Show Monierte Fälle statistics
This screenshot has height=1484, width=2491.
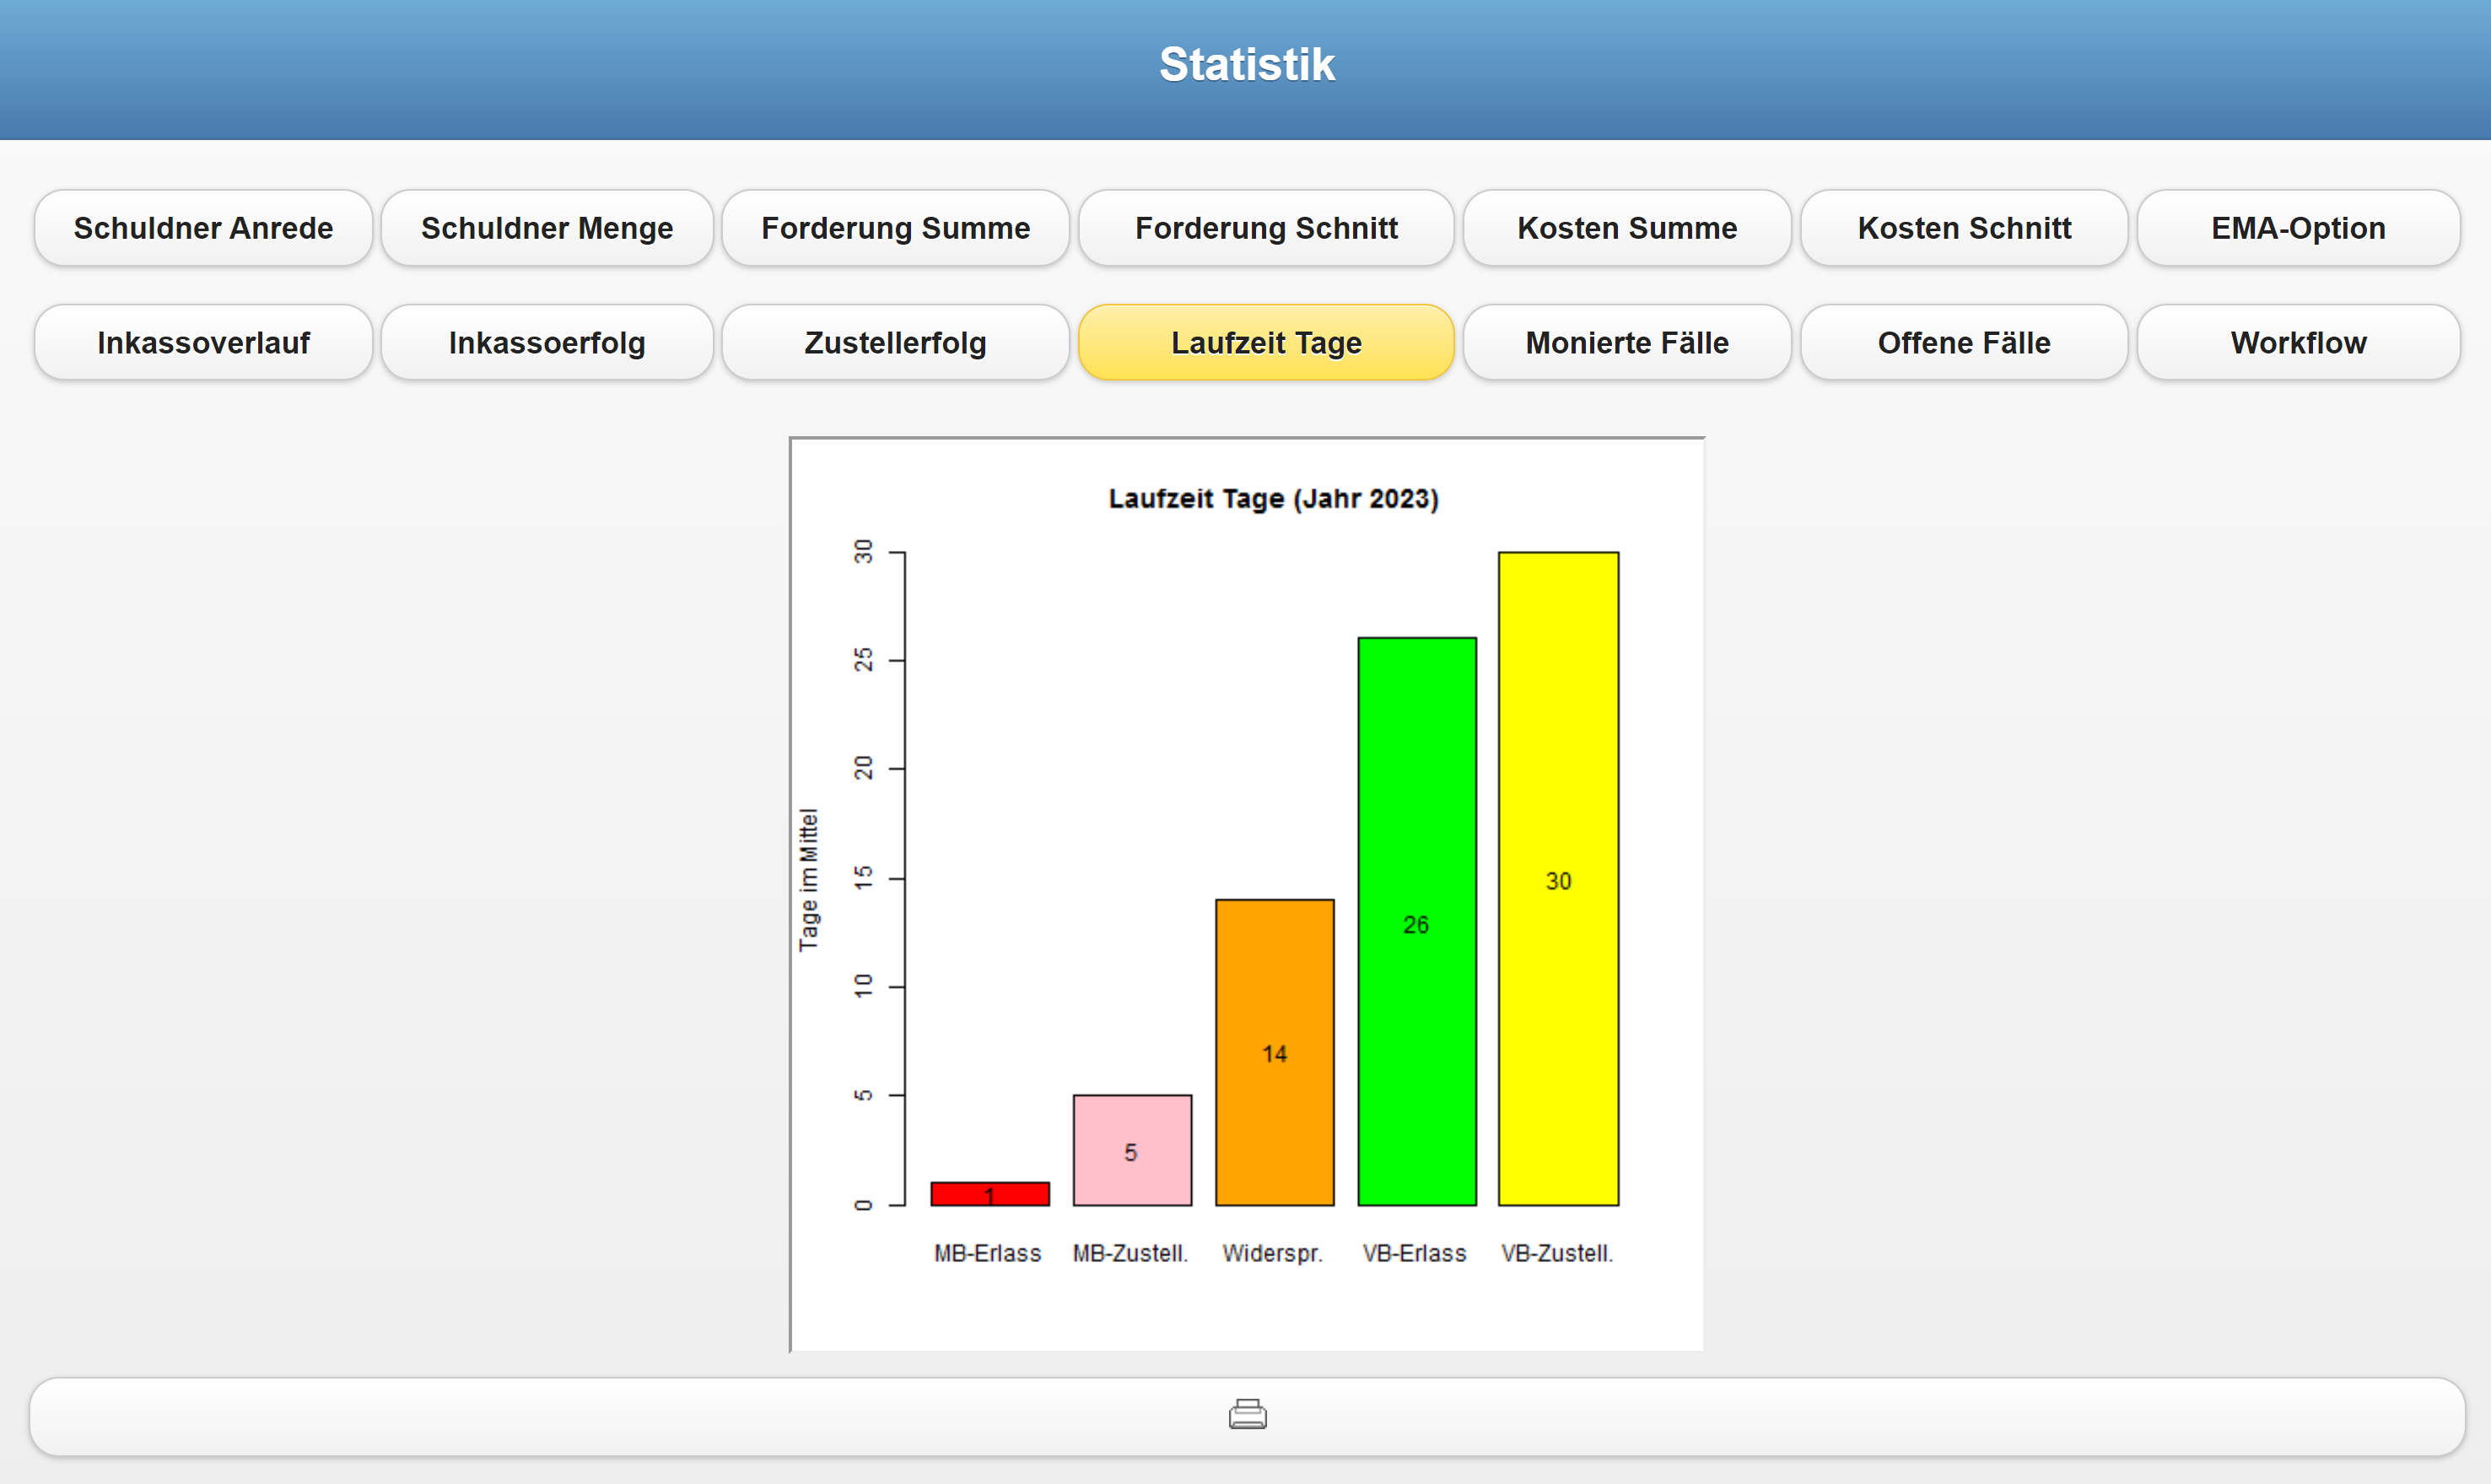1626,343
